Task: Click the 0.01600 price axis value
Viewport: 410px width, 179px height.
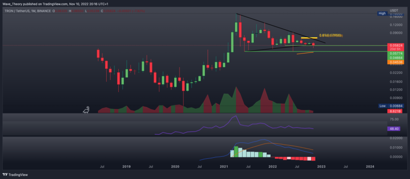Action: pyautogui.click(x=396, y=82)
